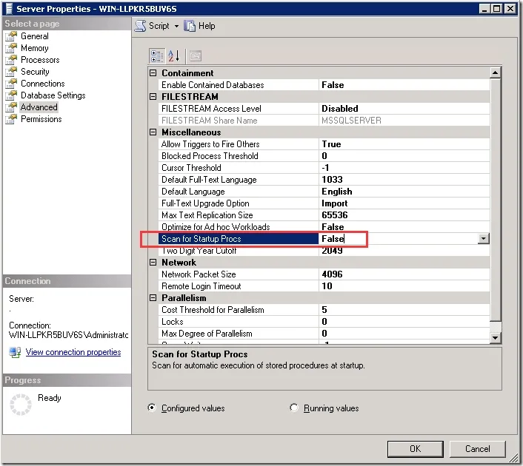Select the Running values radio button
The image size is (523, 466).
pos(294,408)
